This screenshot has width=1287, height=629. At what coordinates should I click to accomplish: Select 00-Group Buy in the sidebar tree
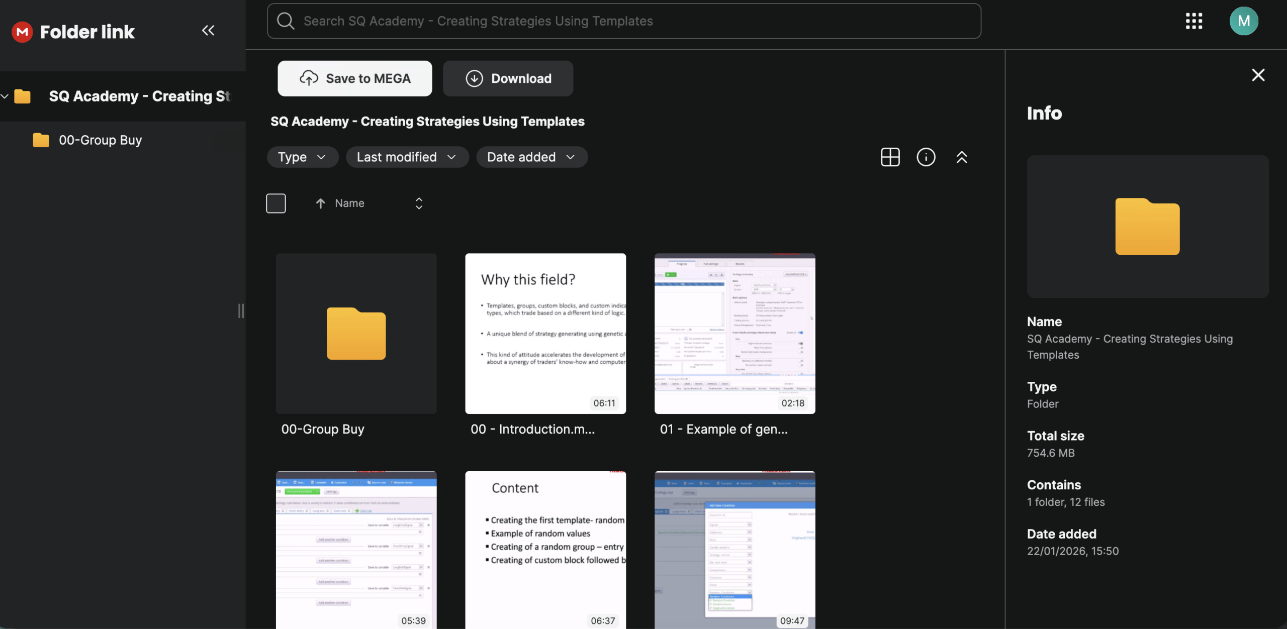coord(100,140)
